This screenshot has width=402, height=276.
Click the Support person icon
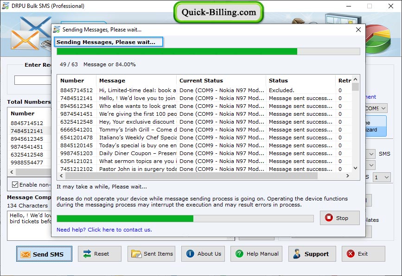[x=297, y=254]
